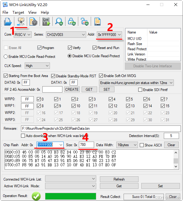Viewport: 183px width, 201px height.
Task: Click the hex dump scroll-down arrow
Action: [x=176, y=167]
